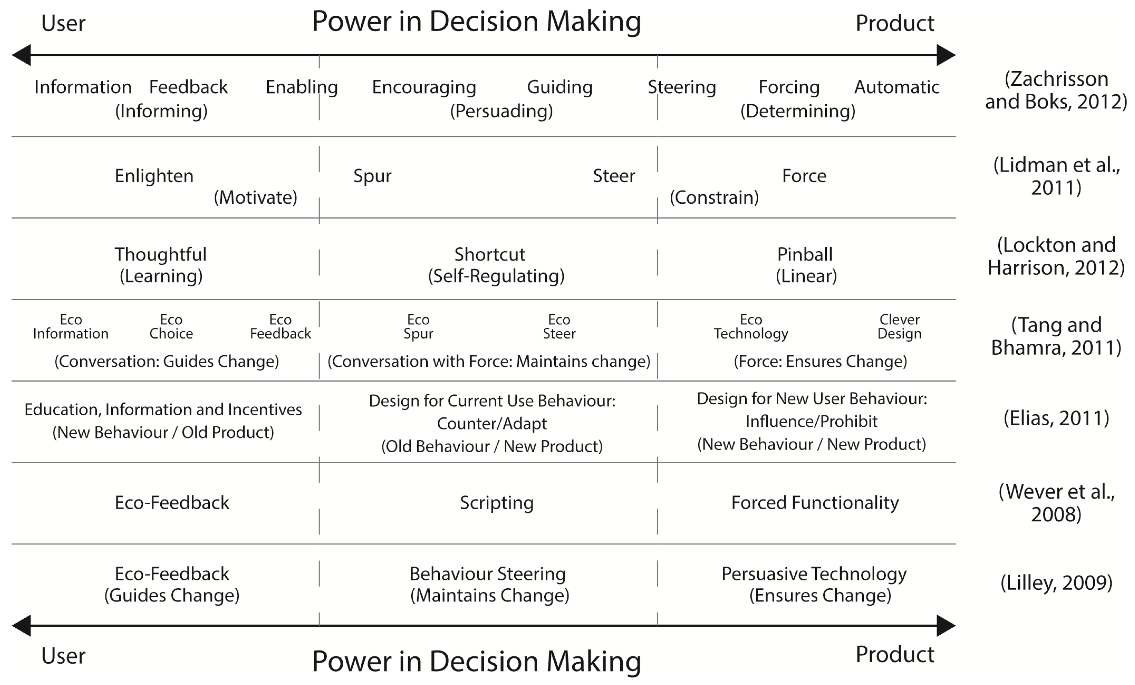Click the left arrowhead of the top axis

point(21,55)
